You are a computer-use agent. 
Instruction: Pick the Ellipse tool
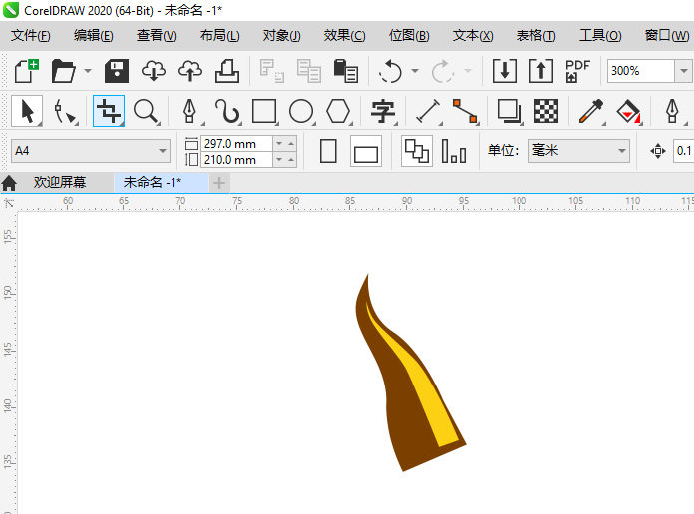301,111
